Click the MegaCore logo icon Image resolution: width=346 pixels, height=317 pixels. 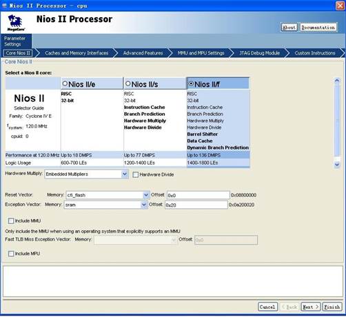pos(16,23)
